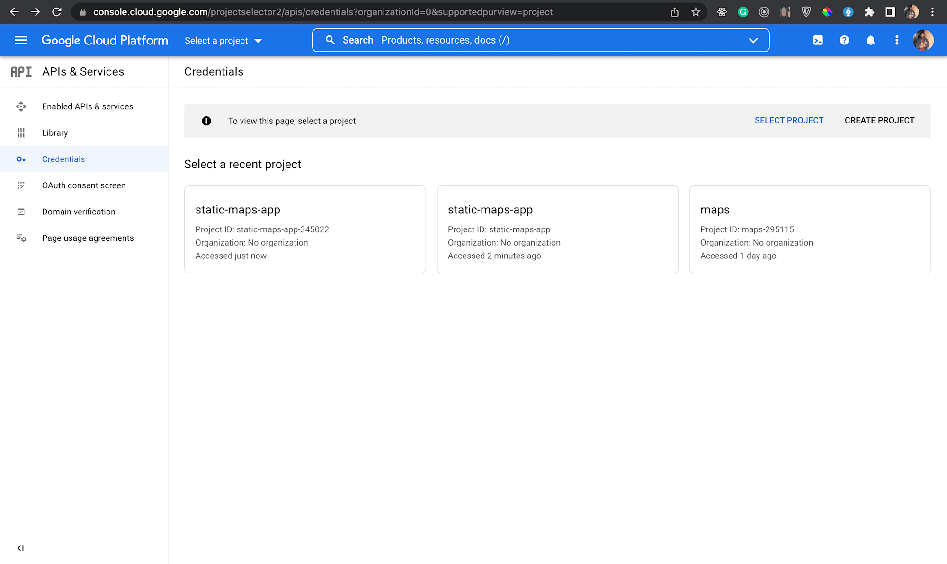Open the hamburger navigation menu
Image resolution: width=947 pixels, height=564 pixels.
tap(21, 40)
